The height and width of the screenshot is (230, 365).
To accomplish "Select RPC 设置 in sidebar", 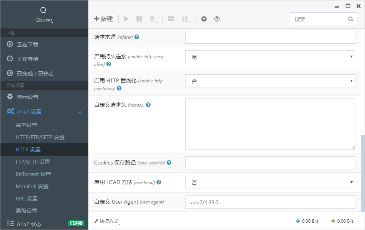I will (x=44, y=199).
